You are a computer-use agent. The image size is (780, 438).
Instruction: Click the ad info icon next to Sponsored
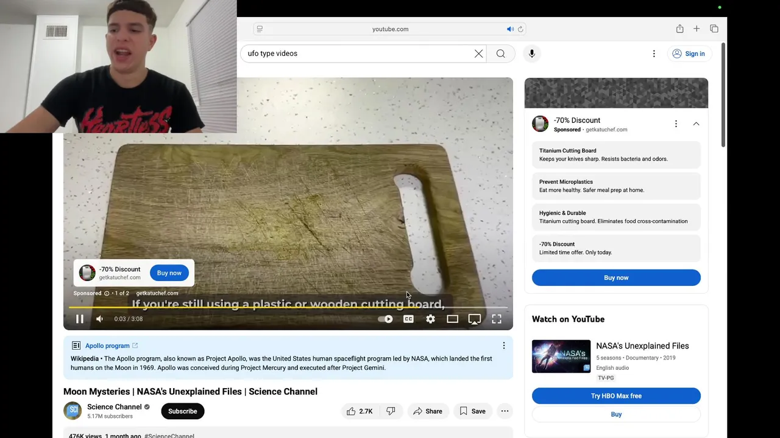point(107,293)
